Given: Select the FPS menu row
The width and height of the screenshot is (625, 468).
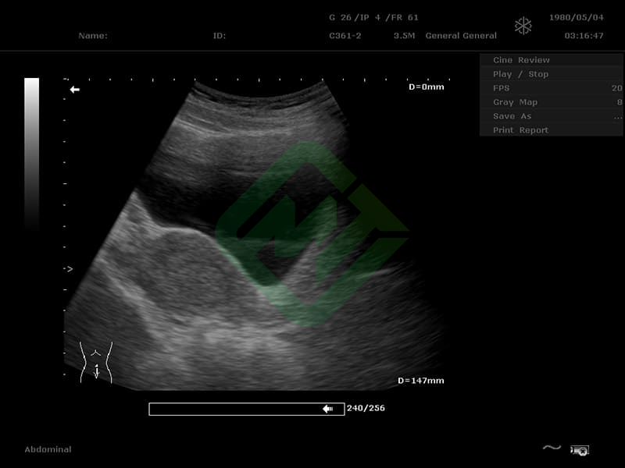Looking at the screenshot, I should pyautogui.click(x=552, y=88).
